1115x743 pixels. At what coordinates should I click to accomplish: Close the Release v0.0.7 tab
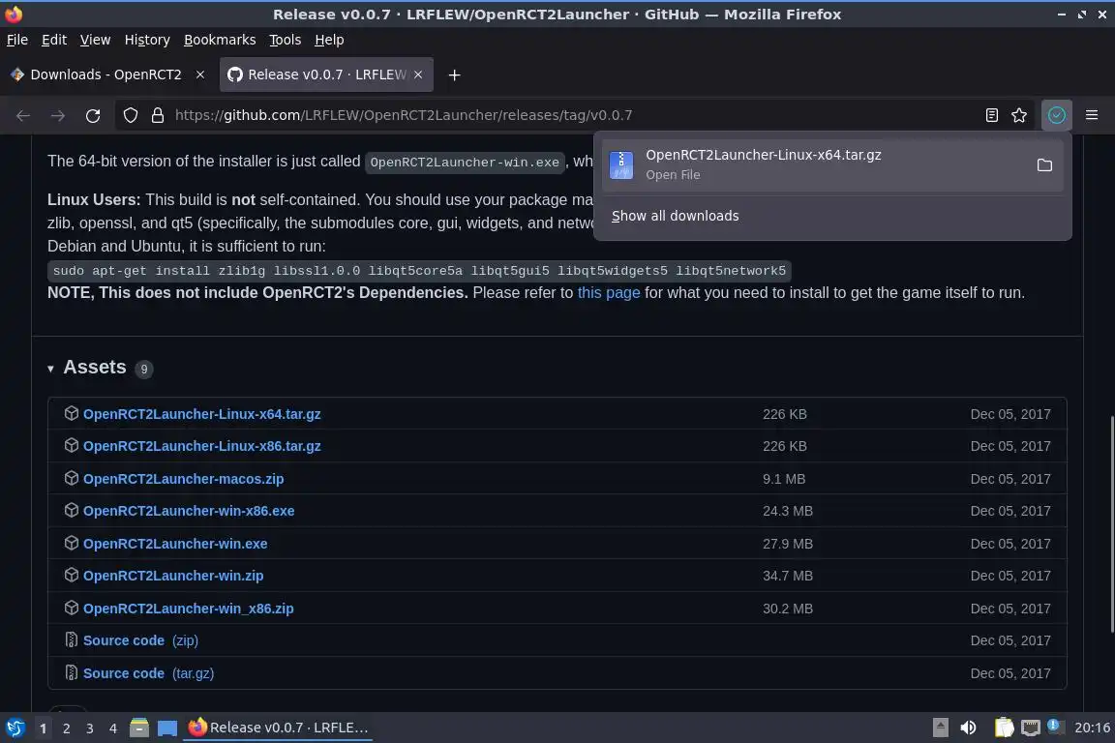418,74
